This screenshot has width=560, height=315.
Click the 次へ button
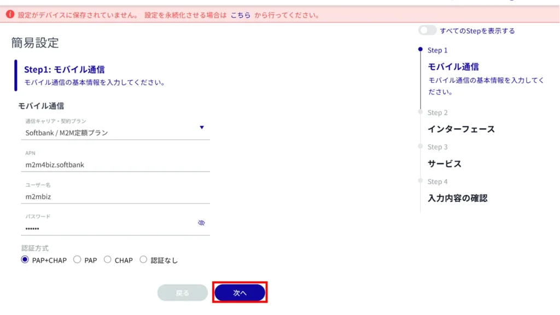[x=240, y=293]
